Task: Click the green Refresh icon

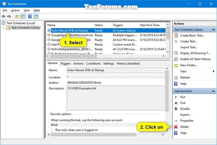Action: click(x=176, y=78)
